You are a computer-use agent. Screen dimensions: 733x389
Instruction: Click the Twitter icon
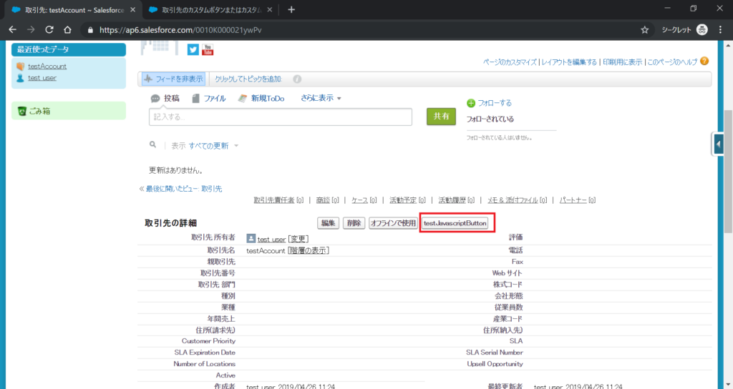(x=193, y=49)
